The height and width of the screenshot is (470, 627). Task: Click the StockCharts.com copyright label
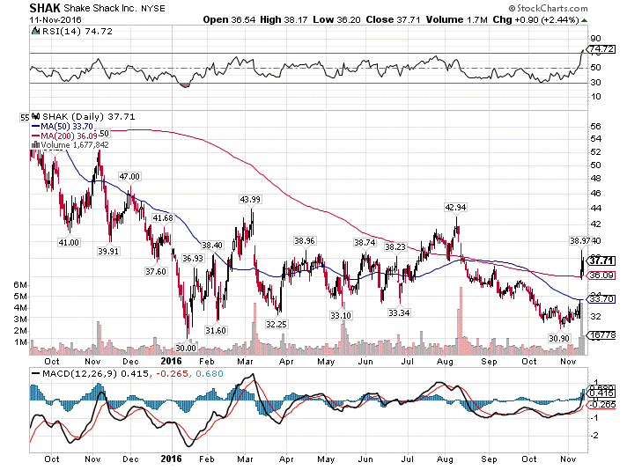[549, 8]
